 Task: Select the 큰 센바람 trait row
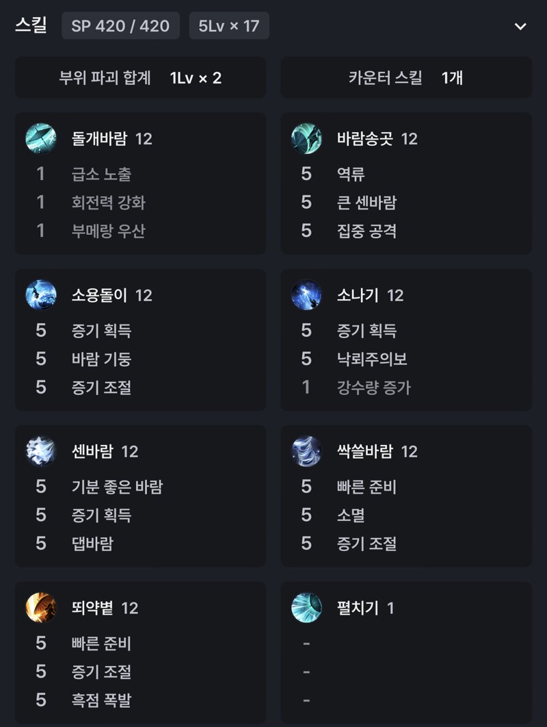(x=406, y=202)
